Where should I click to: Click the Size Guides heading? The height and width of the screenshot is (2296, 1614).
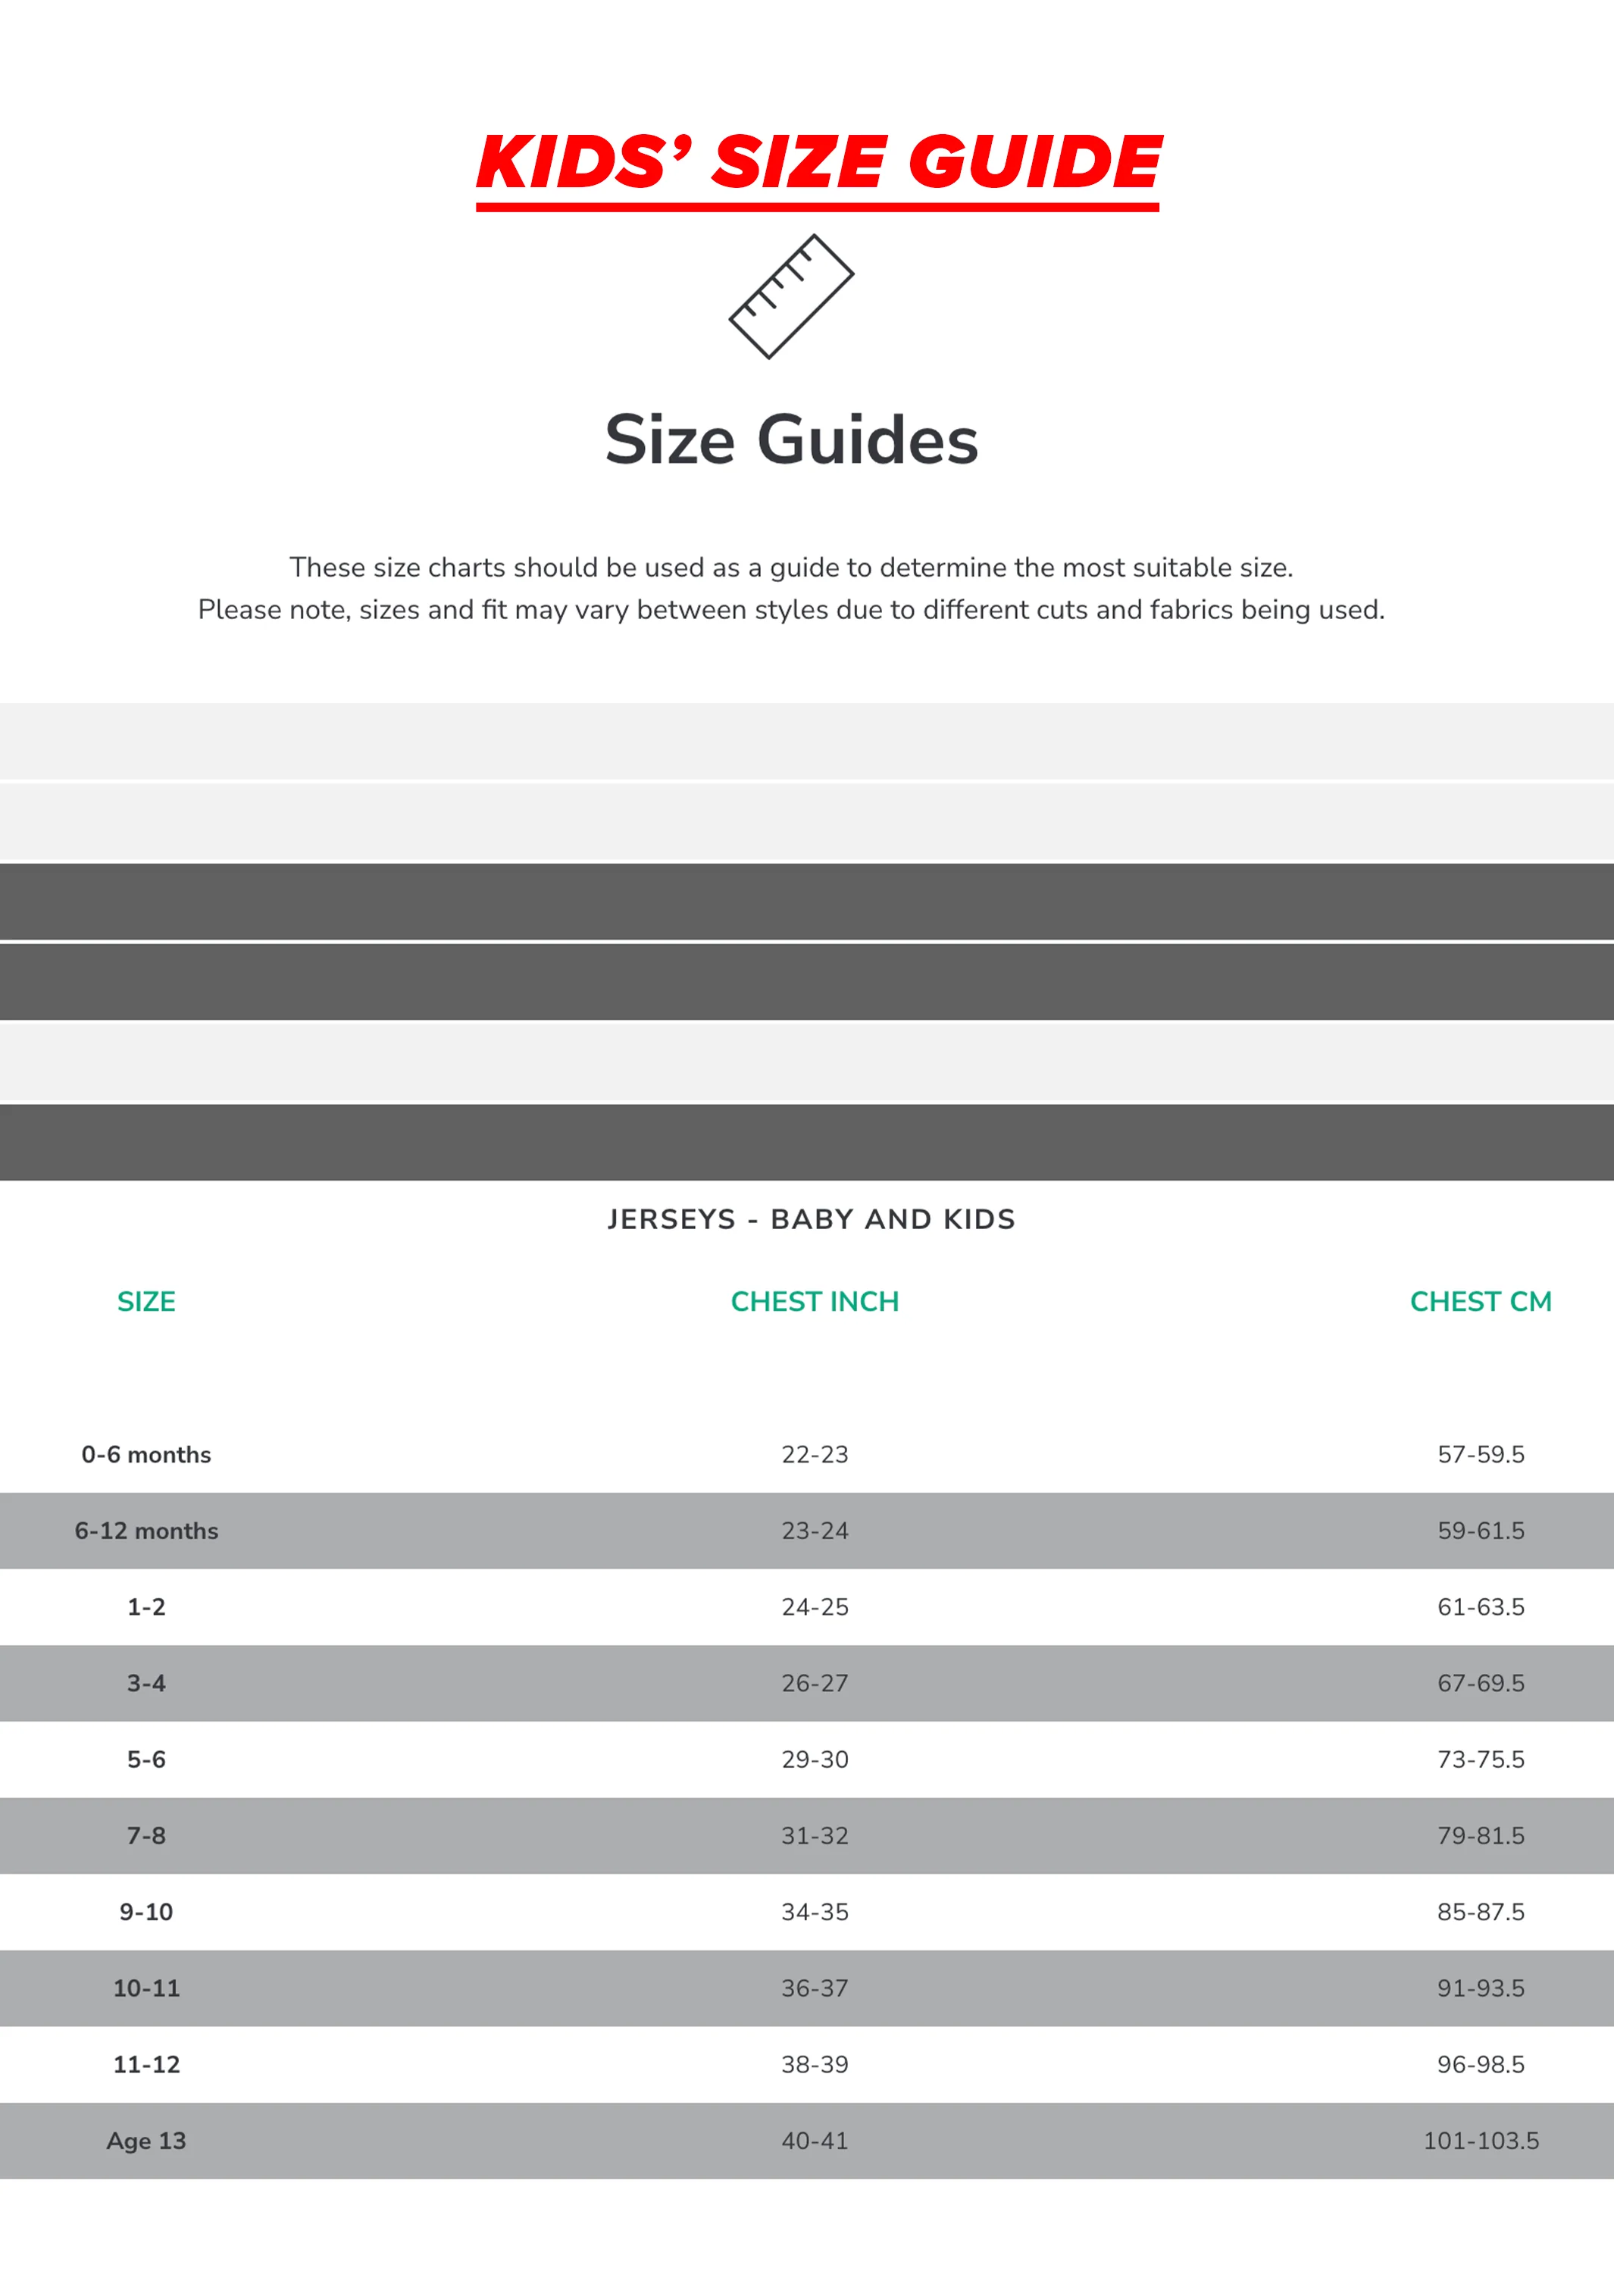click(x=791, y=440)
